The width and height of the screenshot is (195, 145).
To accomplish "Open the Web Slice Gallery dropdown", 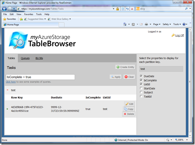I will pos(59,19).
